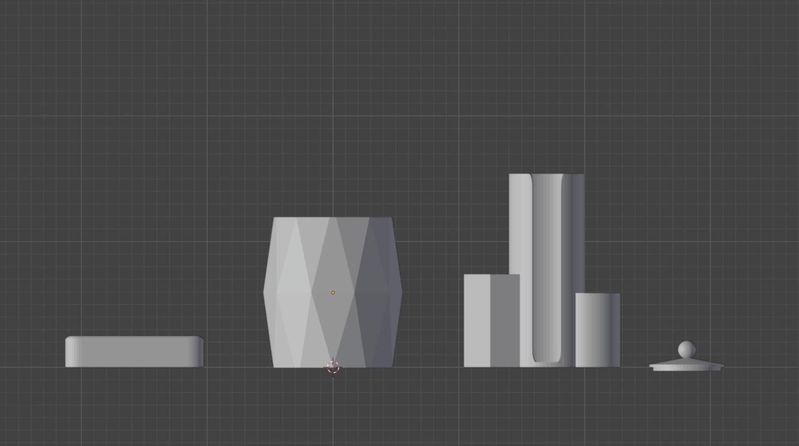Click the orange origin dot on the vase
799x446 pixels.
tap(333, 293)
